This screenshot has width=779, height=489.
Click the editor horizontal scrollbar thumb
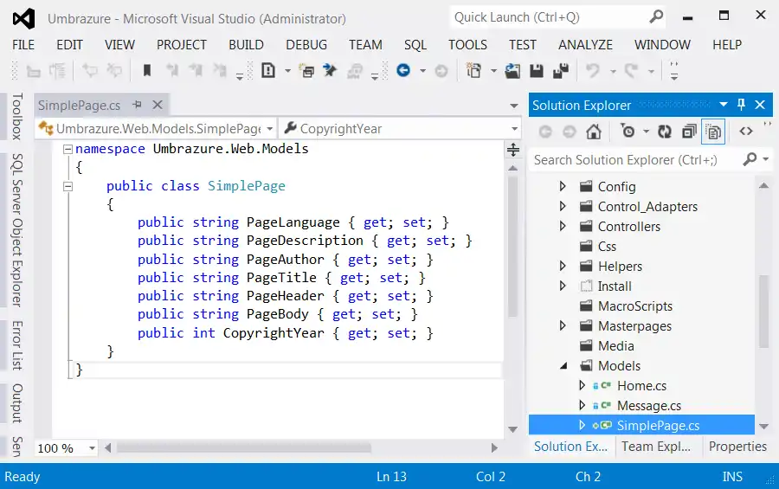click(243, 447)
